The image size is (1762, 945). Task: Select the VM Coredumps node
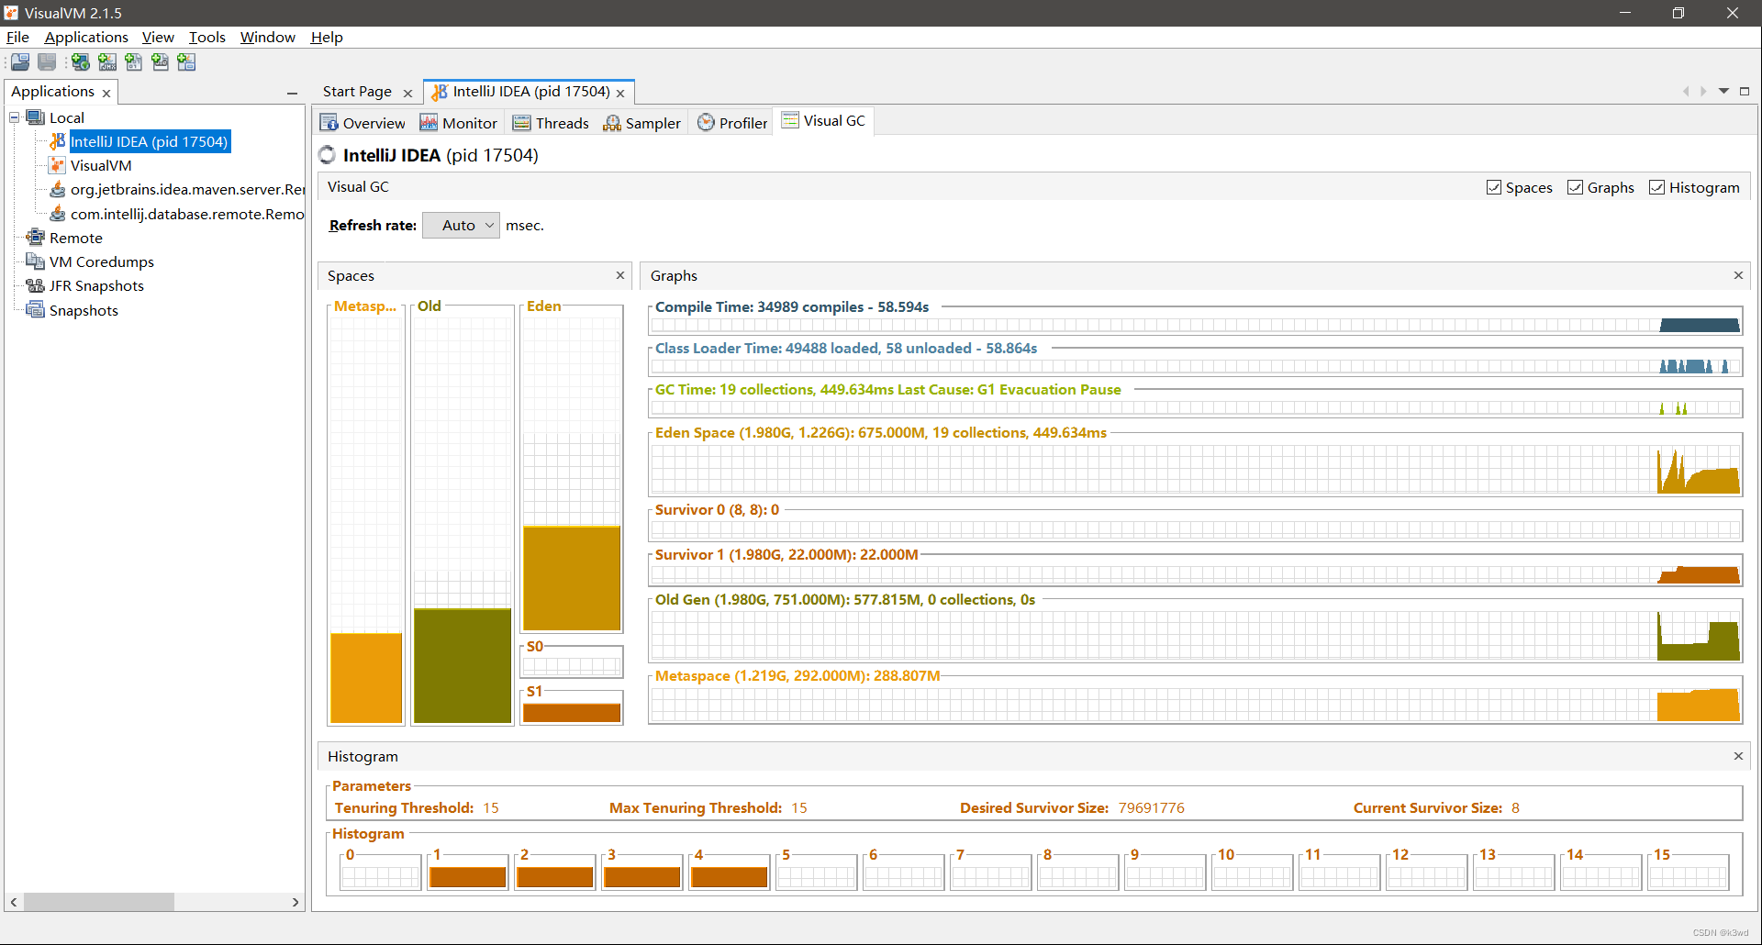(x=101, y=262)
